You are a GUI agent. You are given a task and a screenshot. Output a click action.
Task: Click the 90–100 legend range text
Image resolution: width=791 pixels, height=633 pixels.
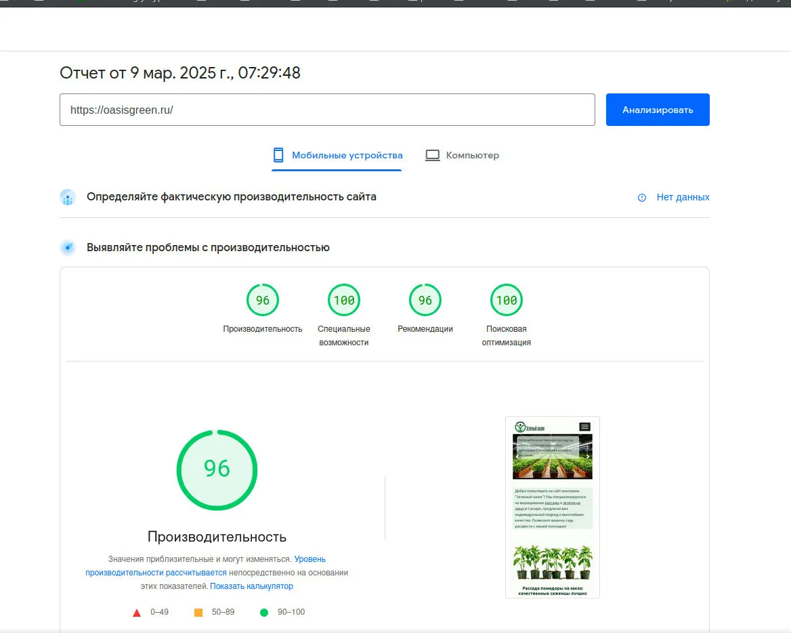point(291,612)
